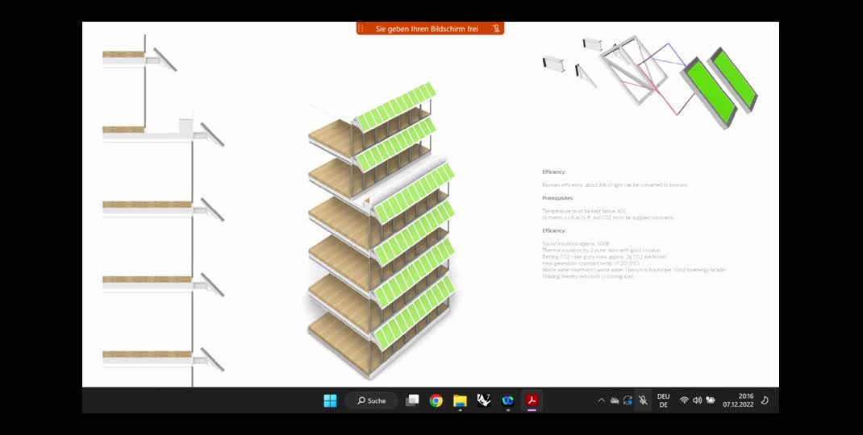Open the volume speaker control
863x435 pixels.
tap(697, 400)
